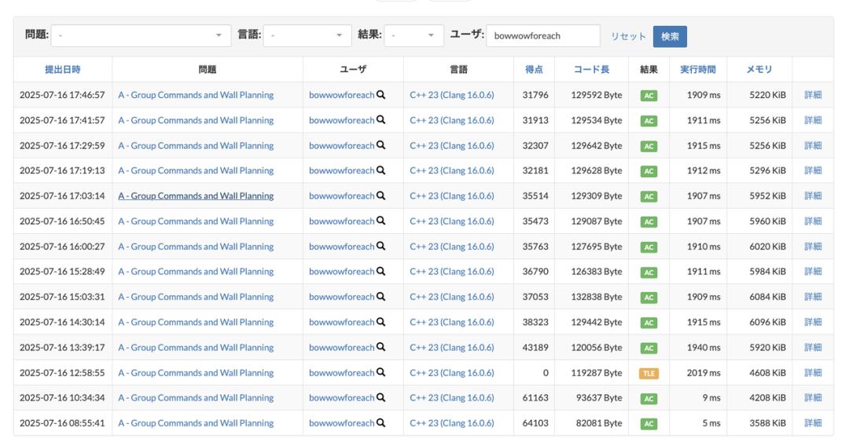Open 詳細 for the 12:58:55 TLE submission
849x445 pixels.
(813, 373)
